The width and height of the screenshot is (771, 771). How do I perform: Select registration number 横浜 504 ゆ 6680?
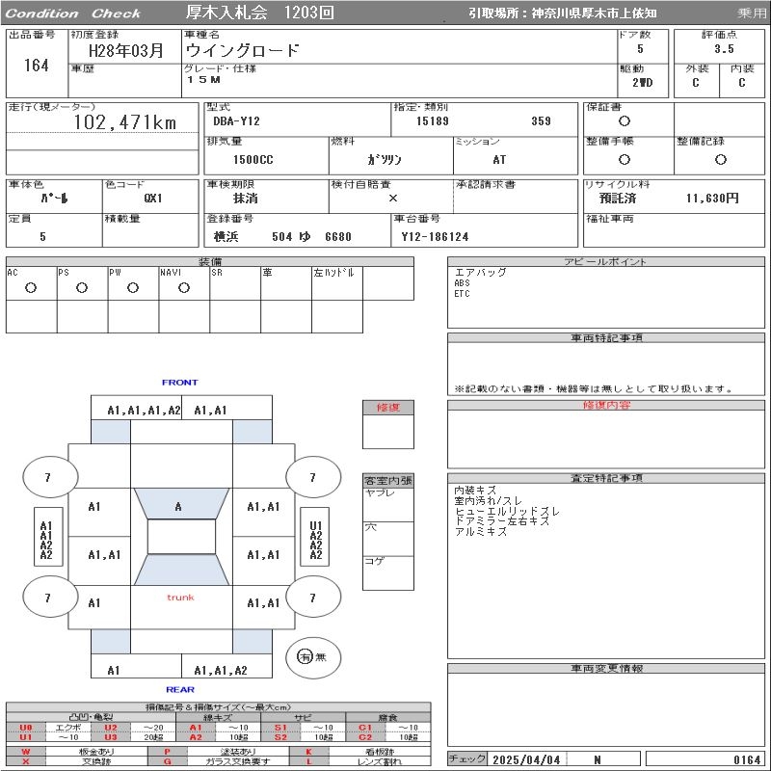(282, 237)
